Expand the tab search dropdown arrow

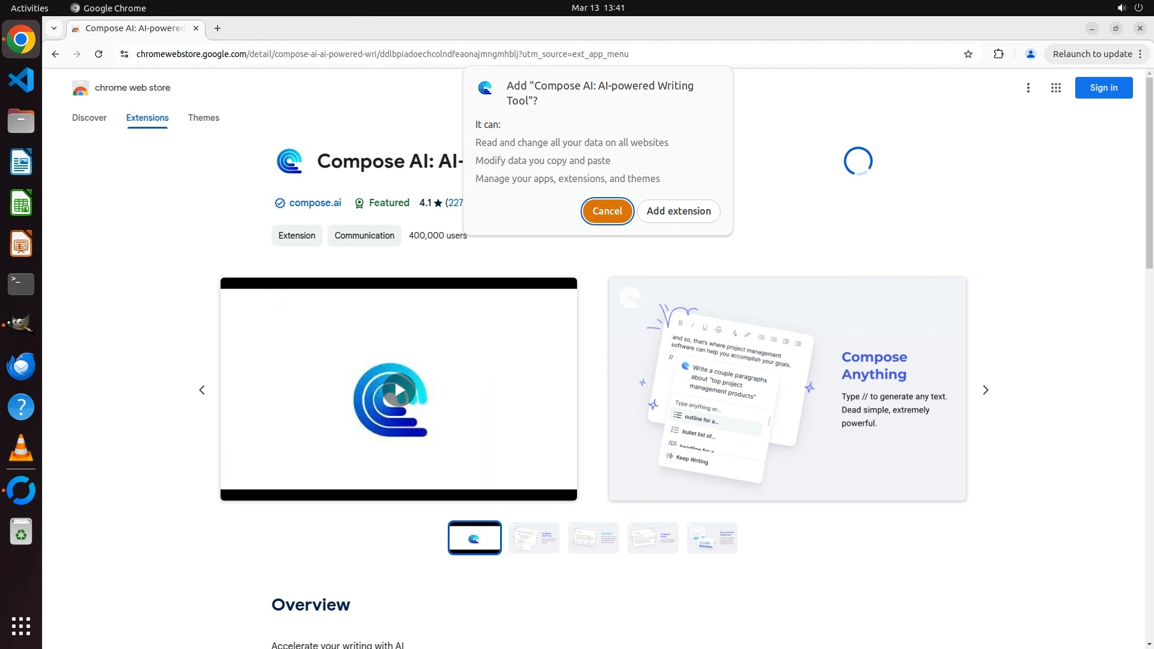coord(54,28)
